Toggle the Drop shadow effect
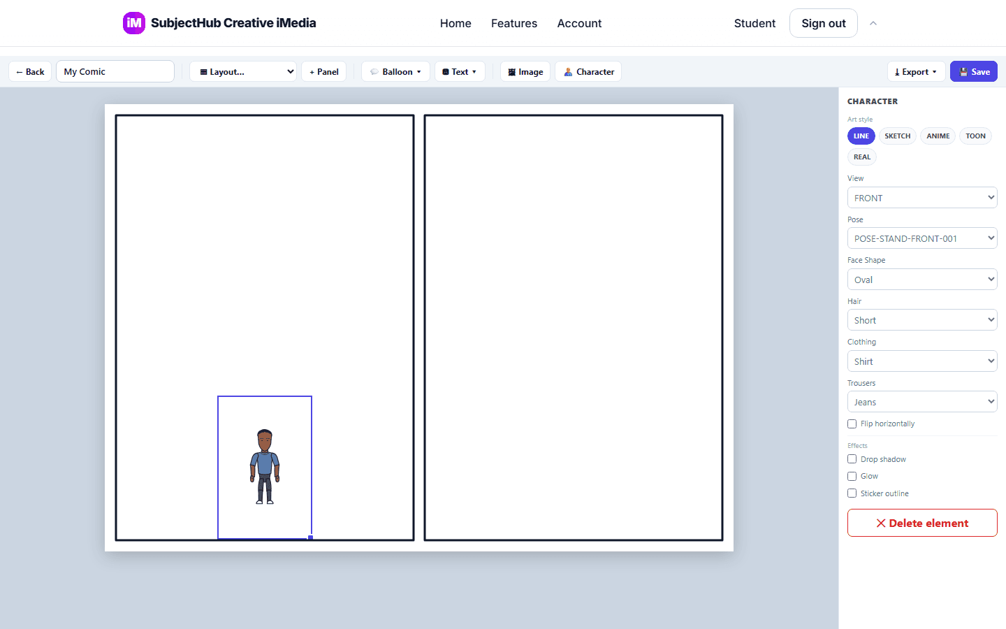The height and width of the screenshot is (629, 1006). [x=852, y=459]
